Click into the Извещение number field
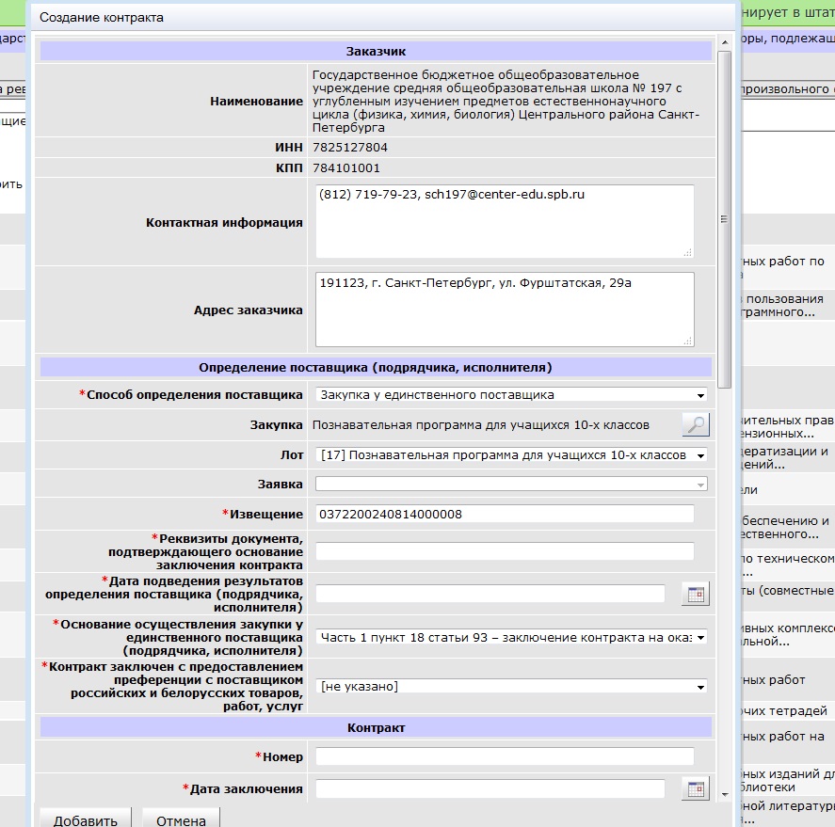The height and width of the screenshot is (827, 835). point(505,514)
